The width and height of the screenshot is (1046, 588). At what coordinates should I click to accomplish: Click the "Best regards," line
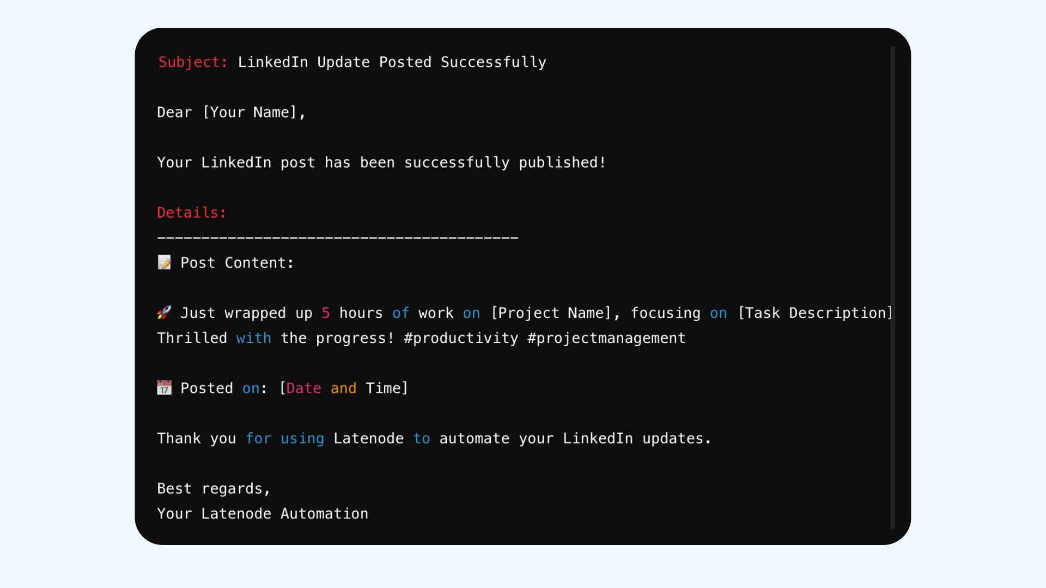214,488
